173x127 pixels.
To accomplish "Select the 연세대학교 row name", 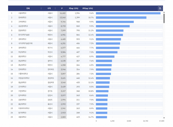I will (22, 18).
